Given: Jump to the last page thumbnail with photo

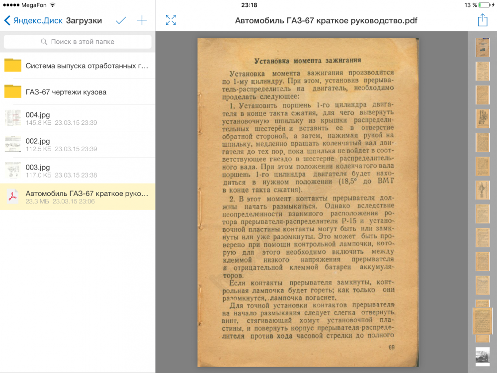Looking at the screenshot, I should [x=483, y=356].
